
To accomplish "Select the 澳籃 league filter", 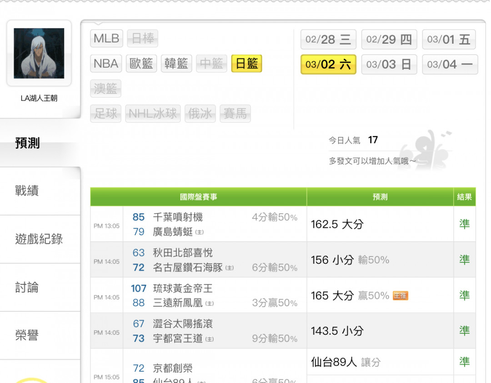I will (x=105, y=89).
